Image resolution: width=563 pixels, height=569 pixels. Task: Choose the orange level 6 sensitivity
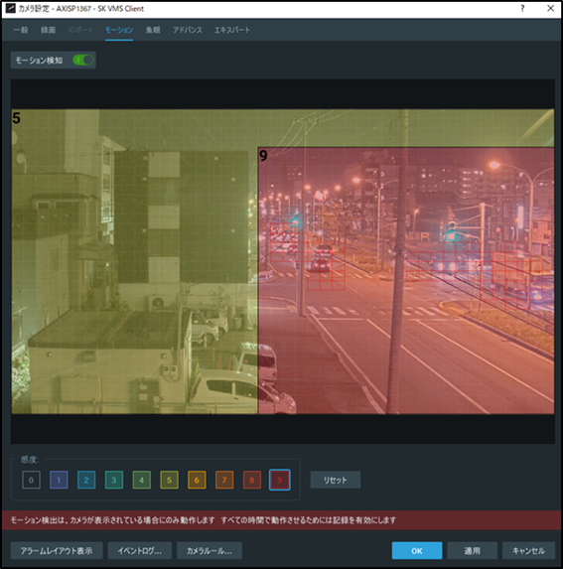point(197,480)
